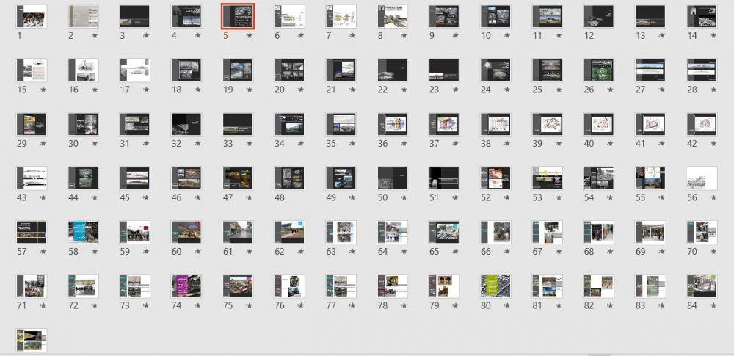Viewport: 734px width, 356px height.
Task: Click the transition star under slide 14
Action: pyautogui.click(x=713, y=35)
